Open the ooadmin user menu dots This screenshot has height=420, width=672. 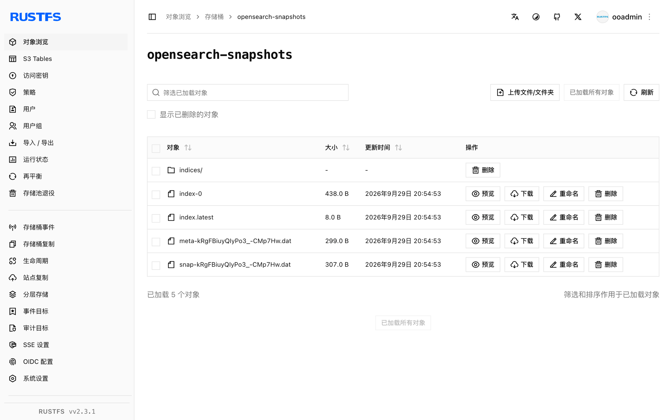click(x=649, y=17)
